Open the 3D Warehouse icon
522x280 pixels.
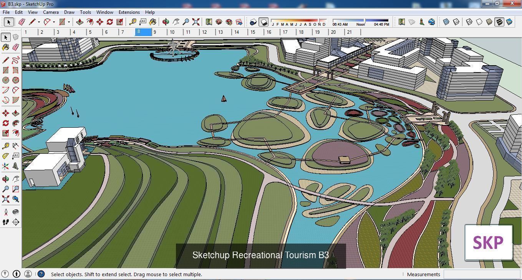(x=219, y=22)
